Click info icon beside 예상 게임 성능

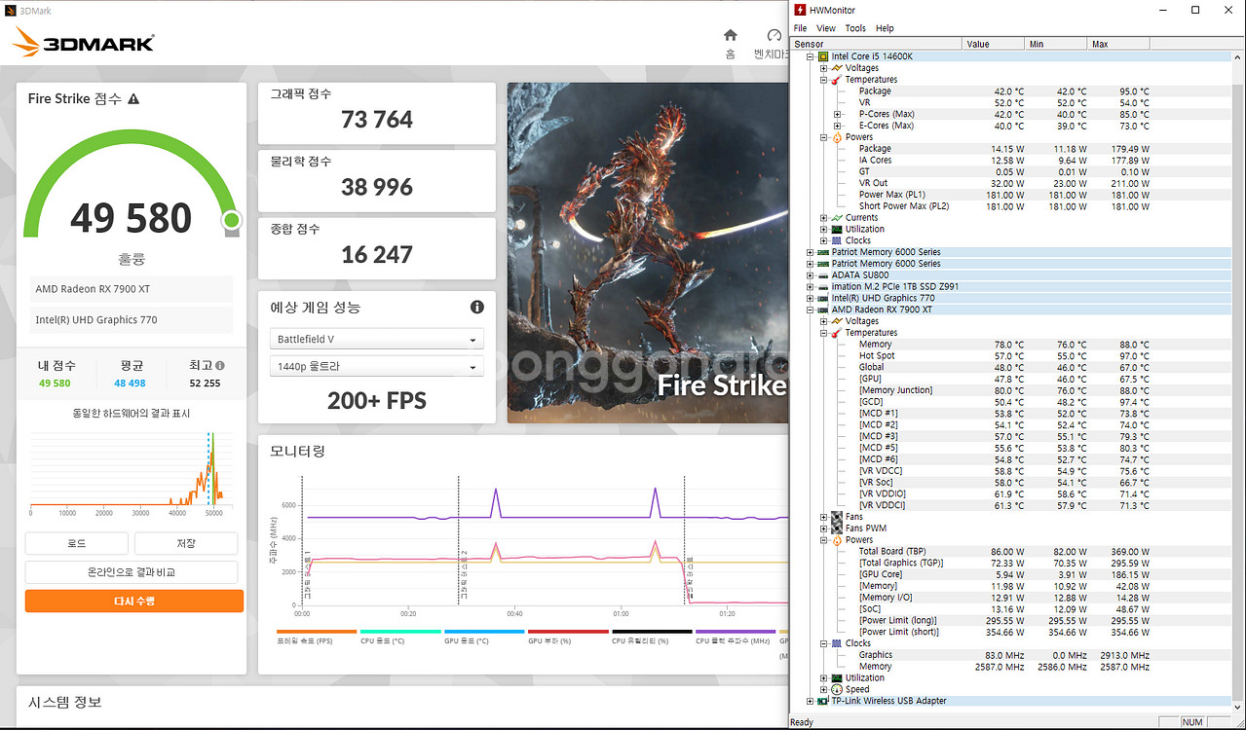[477, 308]
